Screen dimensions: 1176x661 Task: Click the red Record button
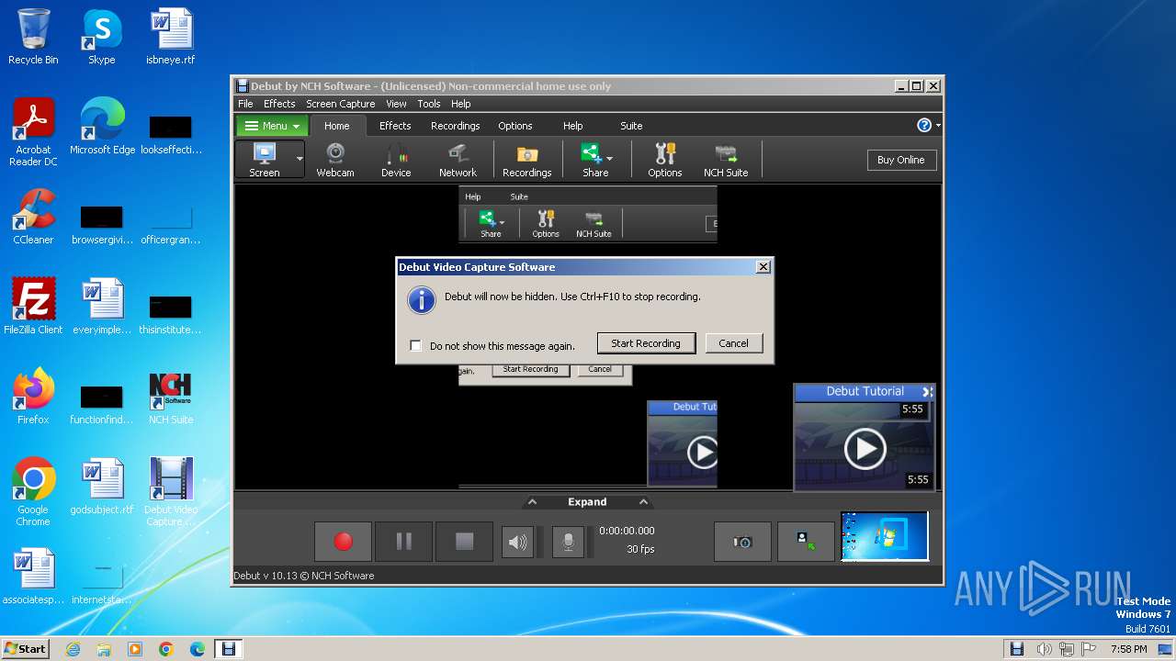[x=343, y=542]
